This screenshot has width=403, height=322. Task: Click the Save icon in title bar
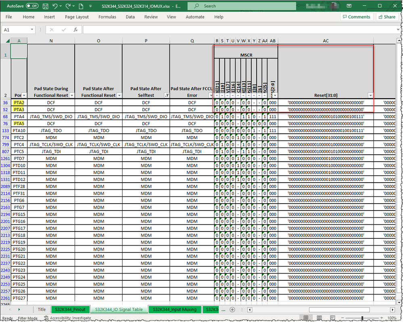coord(46,6)
